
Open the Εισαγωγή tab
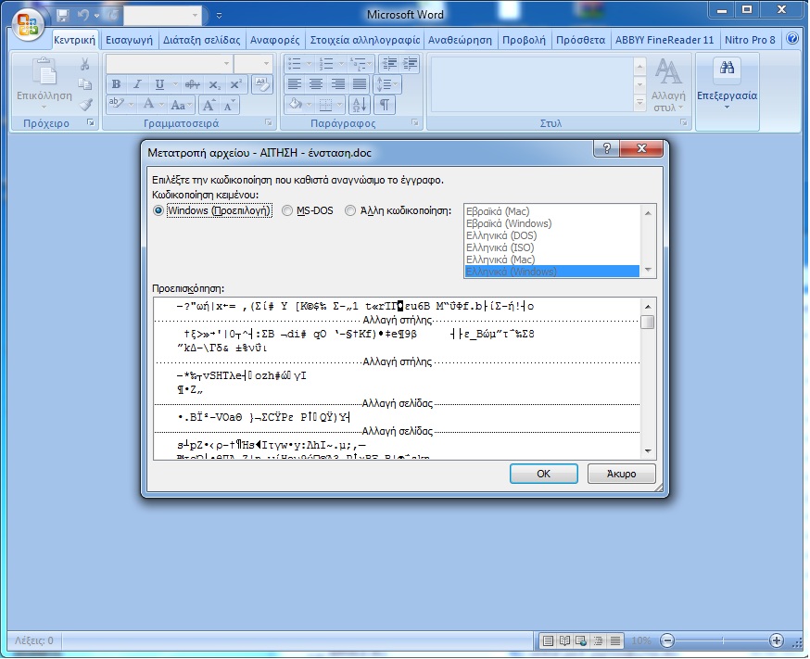coord(129,40)
